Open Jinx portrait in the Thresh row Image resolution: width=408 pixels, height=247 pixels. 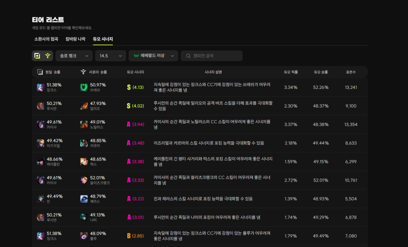click(40, 87)
